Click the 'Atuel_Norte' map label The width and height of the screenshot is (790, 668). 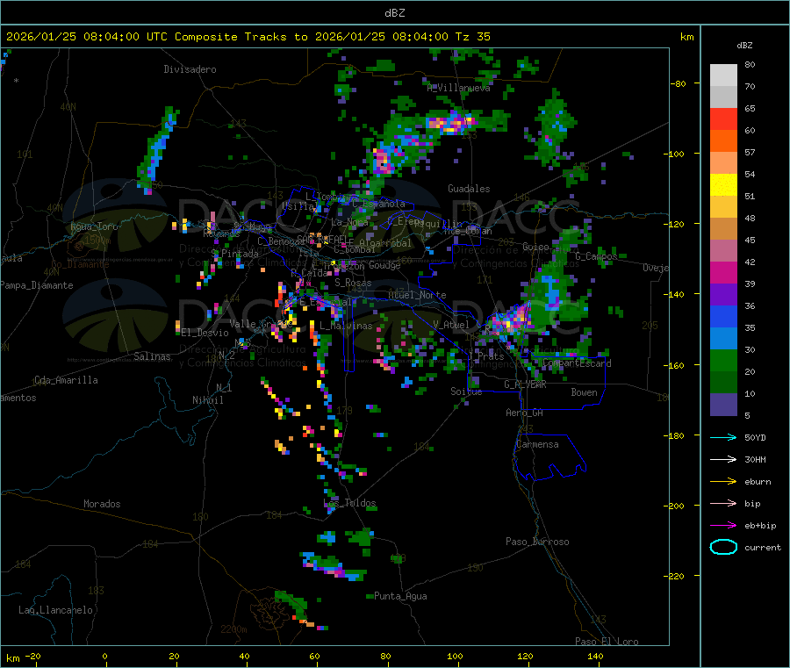pos(417,295)
